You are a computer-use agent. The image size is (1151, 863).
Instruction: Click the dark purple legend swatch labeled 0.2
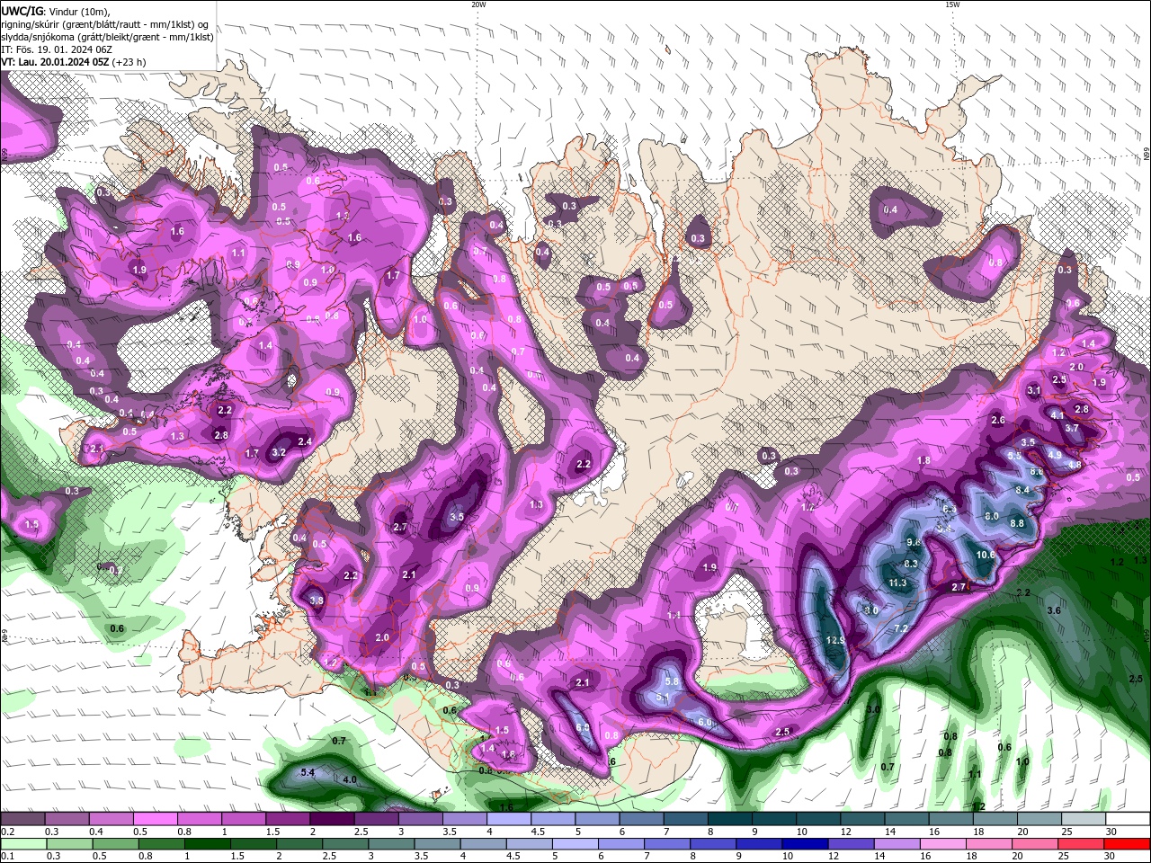[22, 819]
